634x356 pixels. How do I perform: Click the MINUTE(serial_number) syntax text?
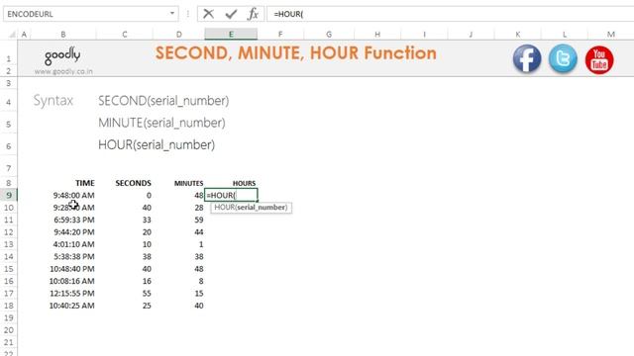point(161,123)
